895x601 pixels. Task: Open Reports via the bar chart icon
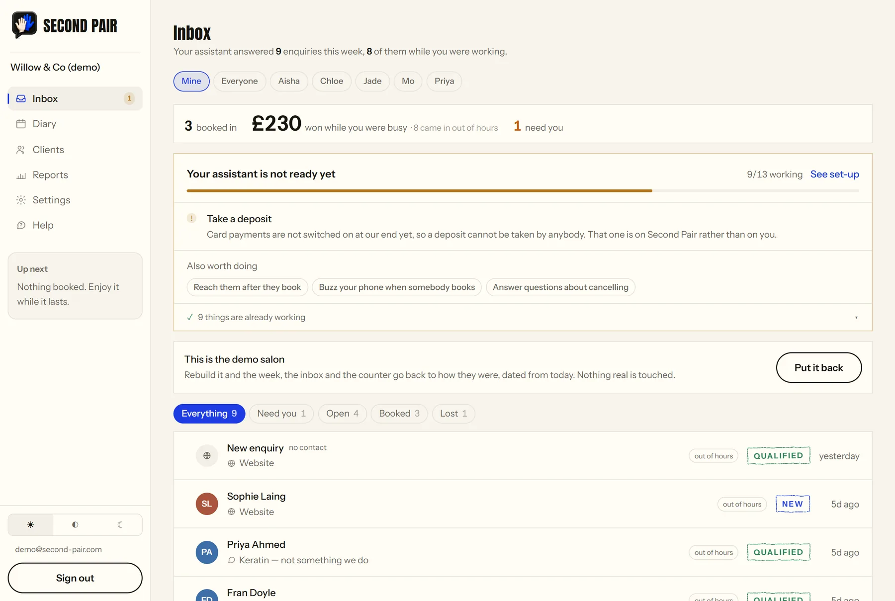[x=21, y=175]
